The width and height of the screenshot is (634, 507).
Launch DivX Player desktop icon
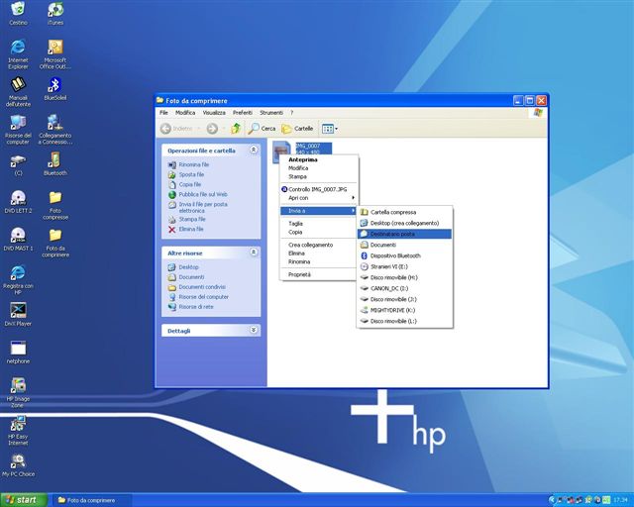(18, 314)
